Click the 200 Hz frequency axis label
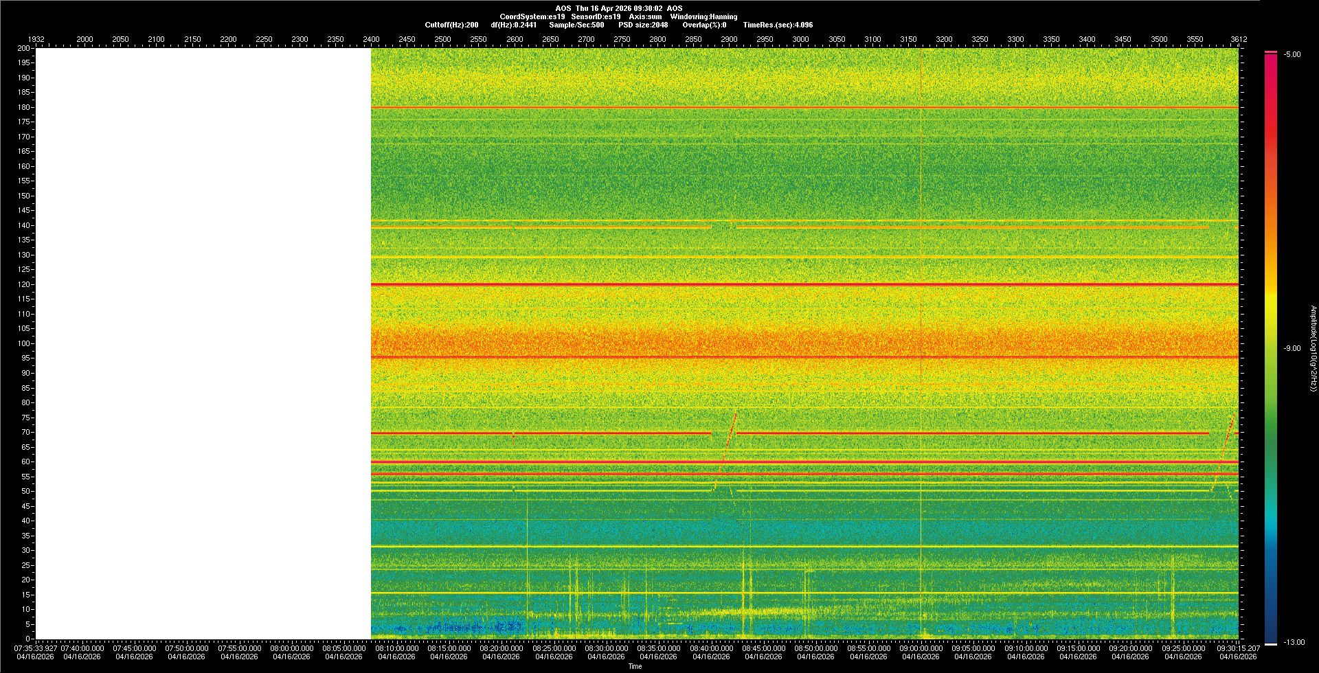Viewport: 1319px width, 673px height. coord(24,49)
